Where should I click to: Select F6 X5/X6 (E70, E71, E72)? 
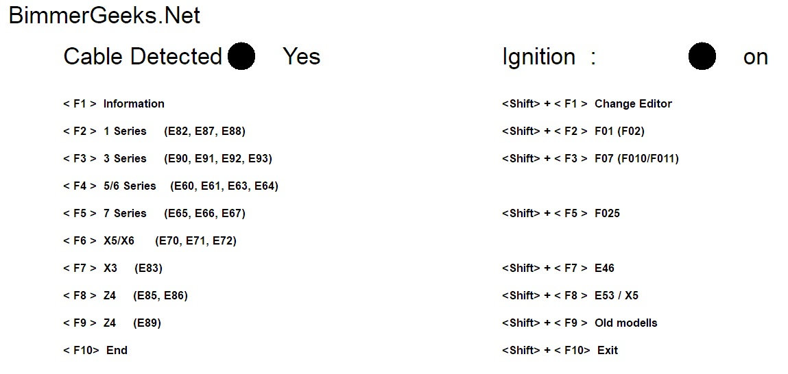(x=150, y=241)
